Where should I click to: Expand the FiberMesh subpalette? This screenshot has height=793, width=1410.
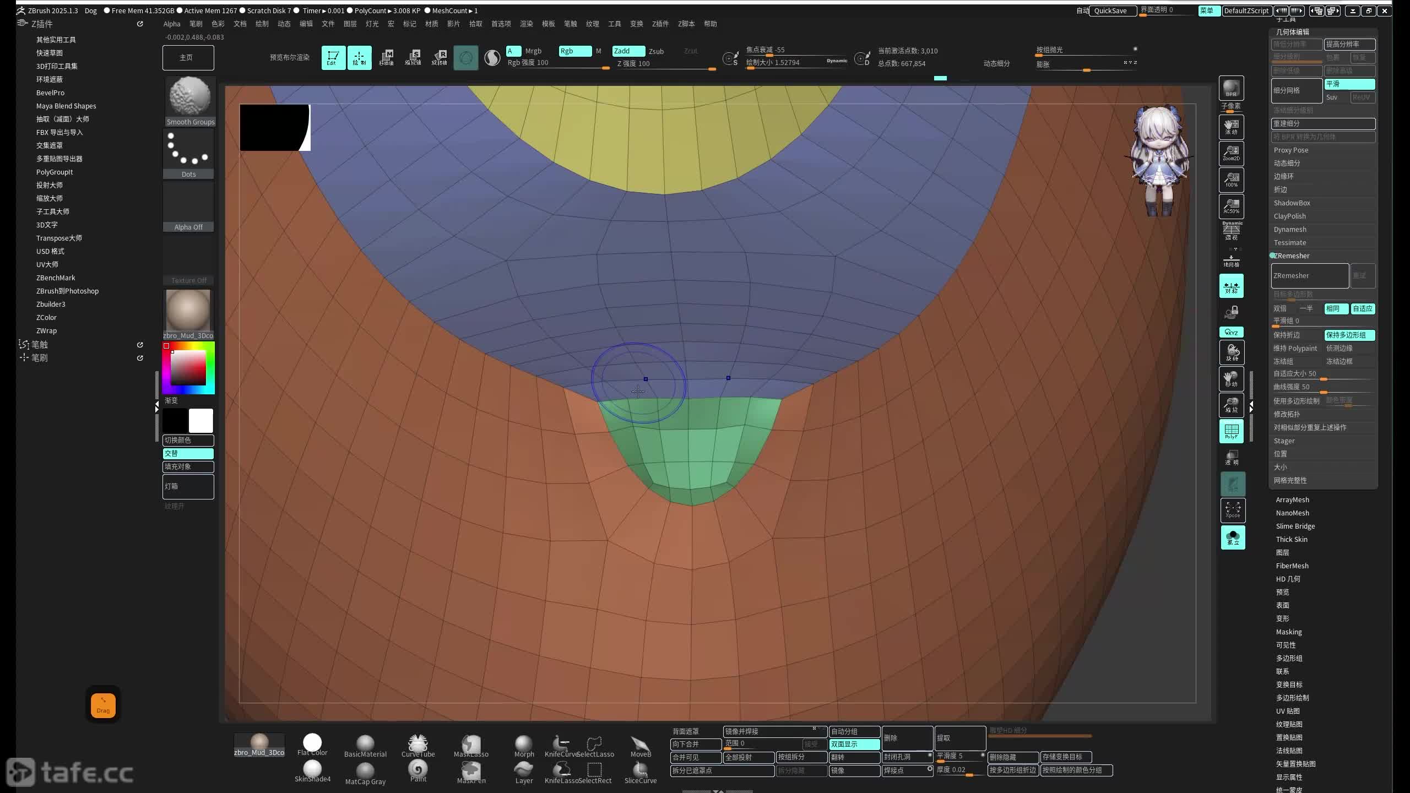1292,566
